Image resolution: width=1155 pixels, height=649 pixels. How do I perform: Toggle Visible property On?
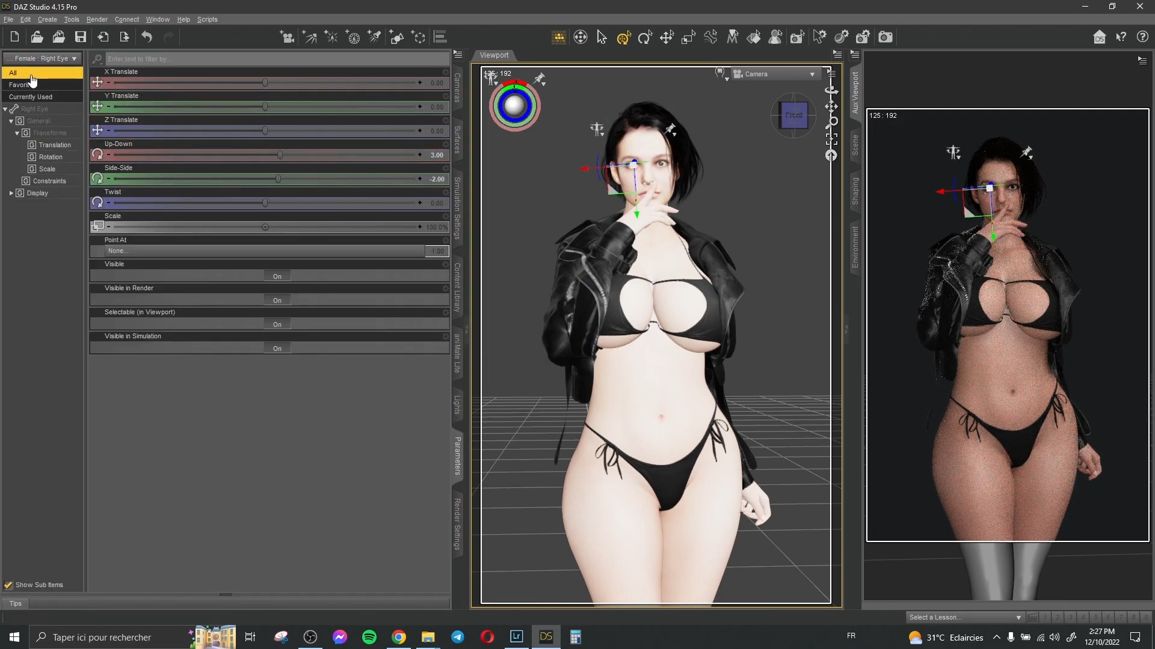coord(277,276)
